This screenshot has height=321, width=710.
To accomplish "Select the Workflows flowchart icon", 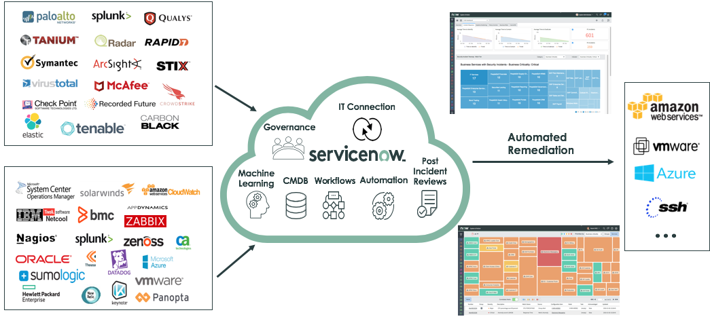I will point(334,206).
